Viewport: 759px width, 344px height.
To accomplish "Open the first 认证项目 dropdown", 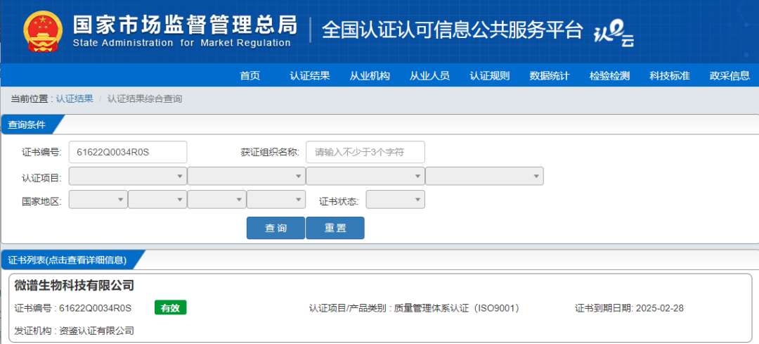I will [128, 176].
